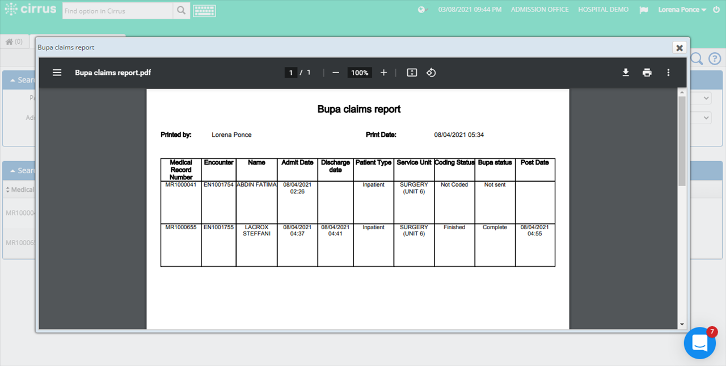726x366 pixels.
Task: Toggle fit to page in PDF viewer
Action: point(412,73)
